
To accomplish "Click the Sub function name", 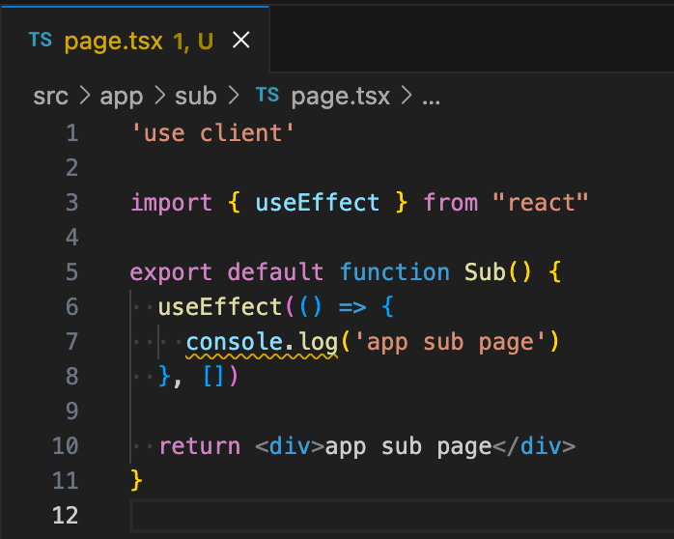I will coord(485,272).
